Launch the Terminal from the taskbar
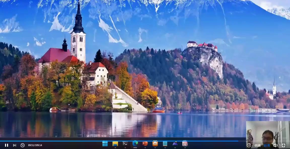Image resolution: width=290 pixels, height=149 pixels. coord(125,143)
